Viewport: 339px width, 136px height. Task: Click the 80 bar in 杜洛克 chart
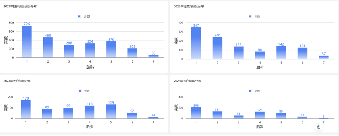point(260,55)
